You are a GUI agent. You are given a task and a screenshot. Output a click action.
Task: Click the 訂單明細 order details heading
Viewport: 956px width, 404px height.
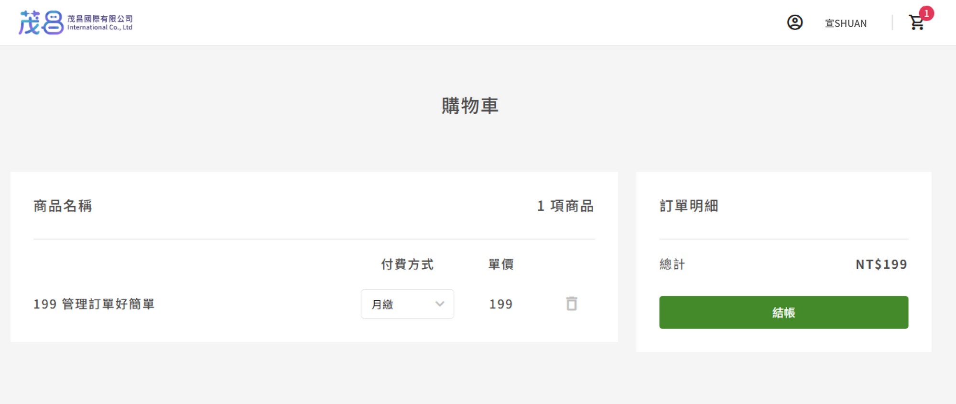point(689,206)
